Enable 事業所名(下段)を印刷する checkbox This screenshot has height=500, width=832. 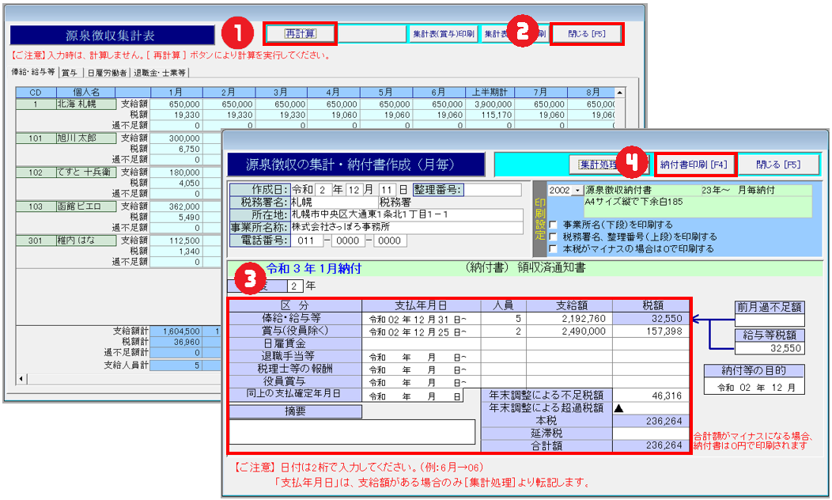[x=553, y=225]
